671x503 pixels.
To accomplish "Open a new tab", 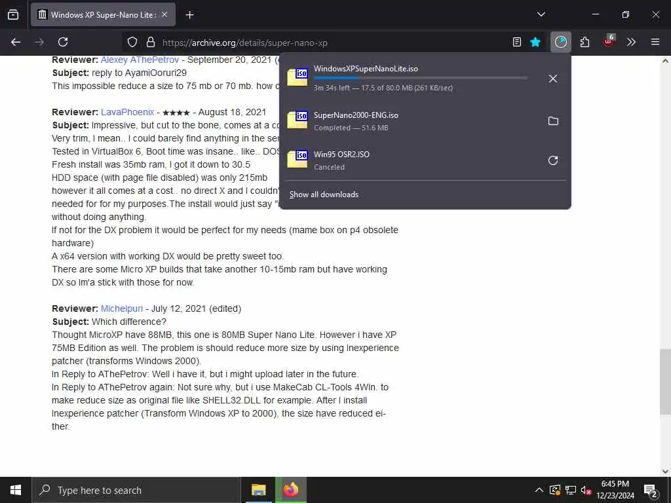I will click(190, 15).
